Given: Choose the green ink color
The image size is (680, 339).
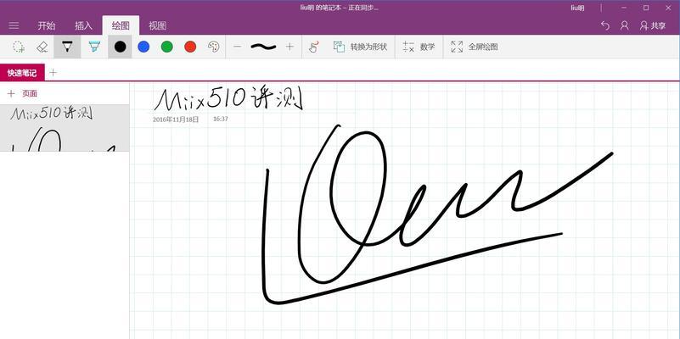Looking at the screenshot, I should point(167,47).
